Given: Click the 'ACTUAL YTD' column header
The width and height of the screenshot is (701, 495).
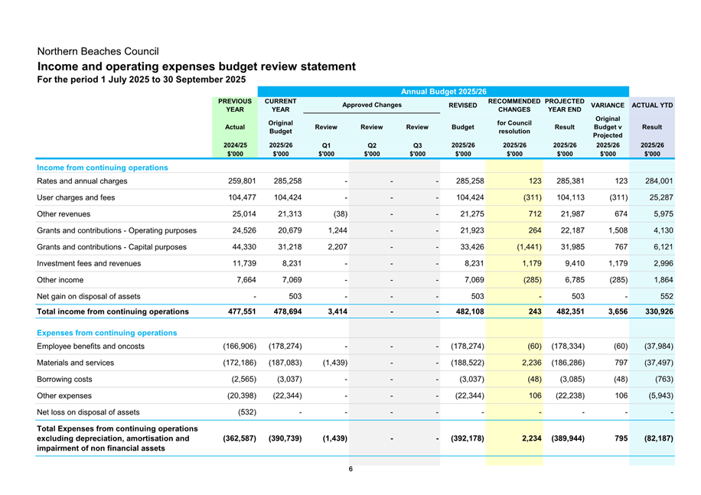Looking at the screenshot, I should pos(652,105).
